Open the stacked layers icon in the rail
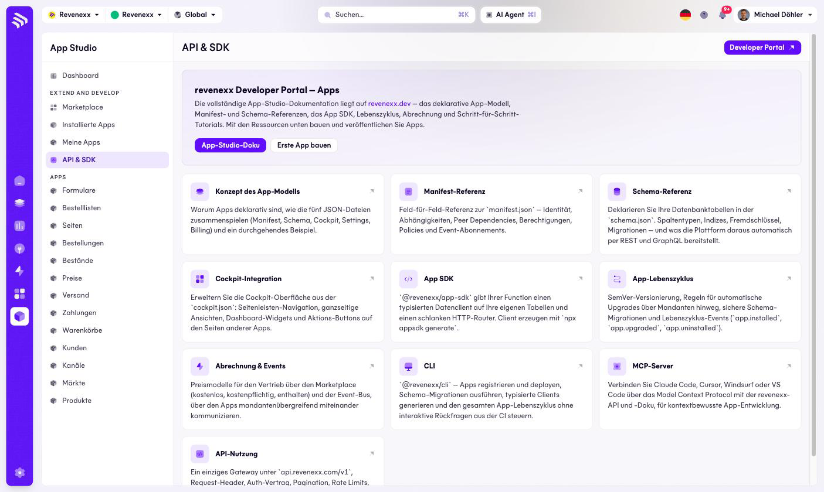Image resolution: width=824 pixels, height=492 pixels. coord(19,203)
